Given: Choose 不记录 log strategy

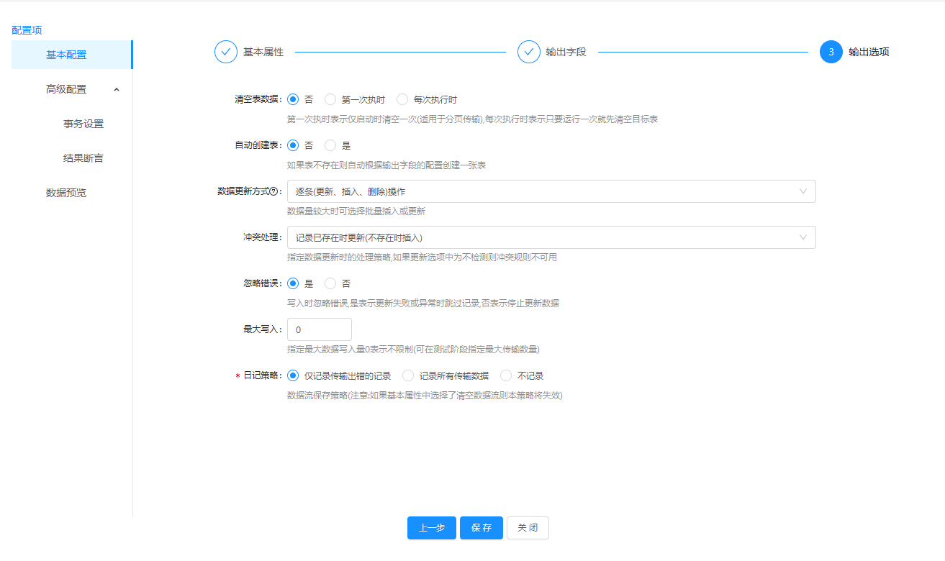Looking at the screenshot, I should click(506, 375).
